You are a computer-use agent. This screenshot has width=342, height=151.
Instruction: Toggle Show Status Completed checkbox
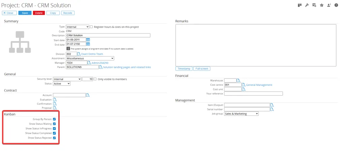pos(54,133)
